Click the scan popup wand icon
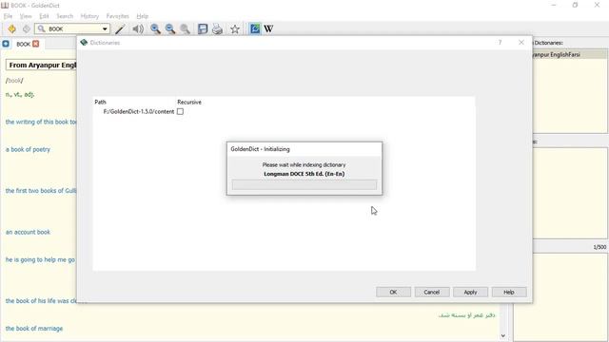609x342 pixels. click(x=120, y=29)
